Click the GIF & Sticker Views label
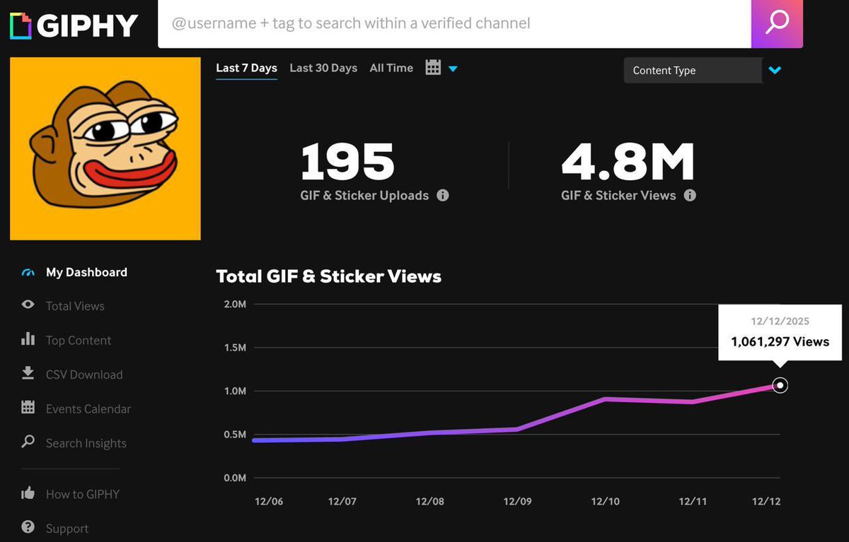Screen dimensions: 849x542 click(x=618, y=196)
